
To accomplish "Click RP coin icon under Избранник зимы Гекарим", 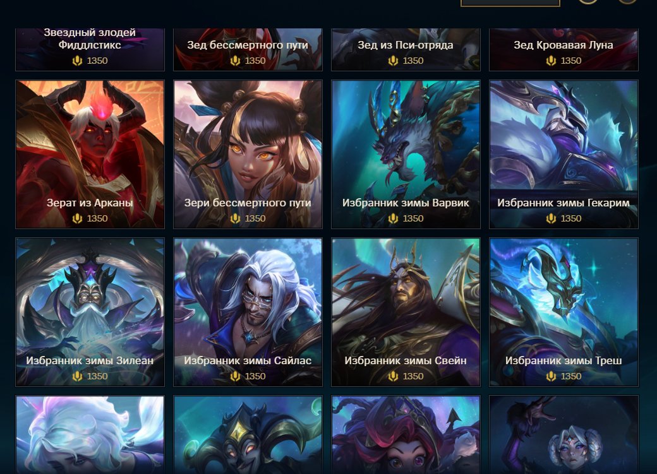I will (x=551, y=218).
